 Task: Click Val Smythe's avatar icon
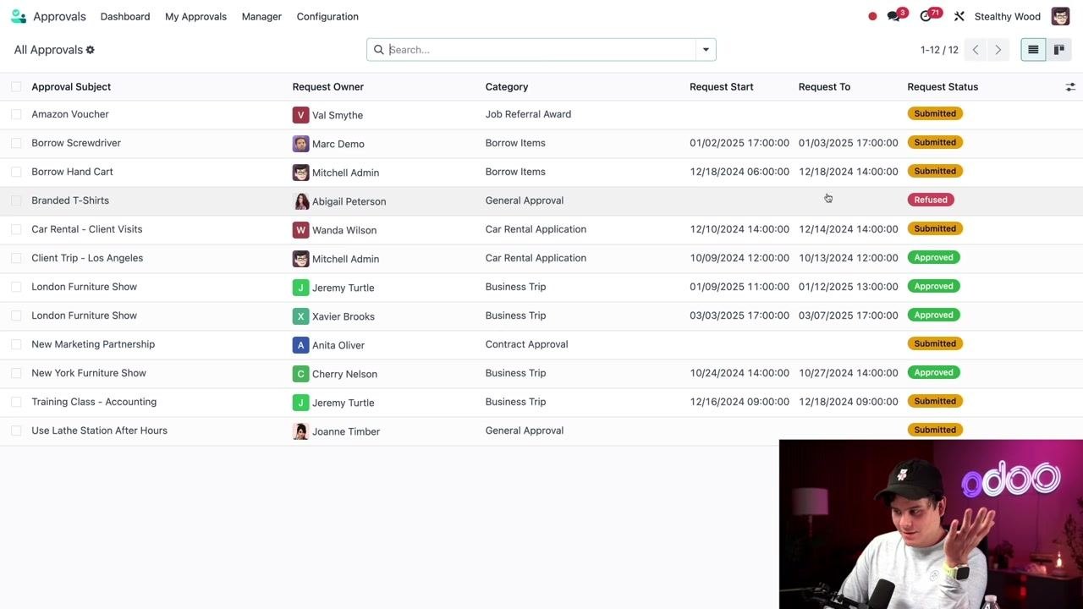tap(300, 115)
